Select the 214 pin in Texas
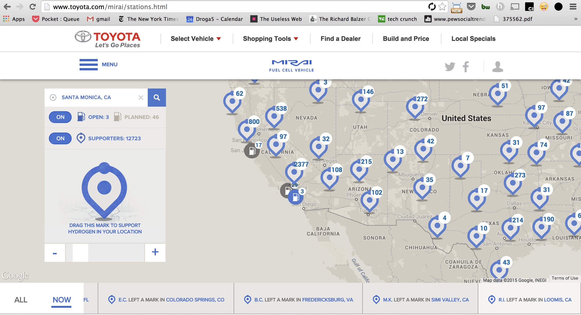The width and height of the screenshot is (581, 315). [x=511, y=228]
